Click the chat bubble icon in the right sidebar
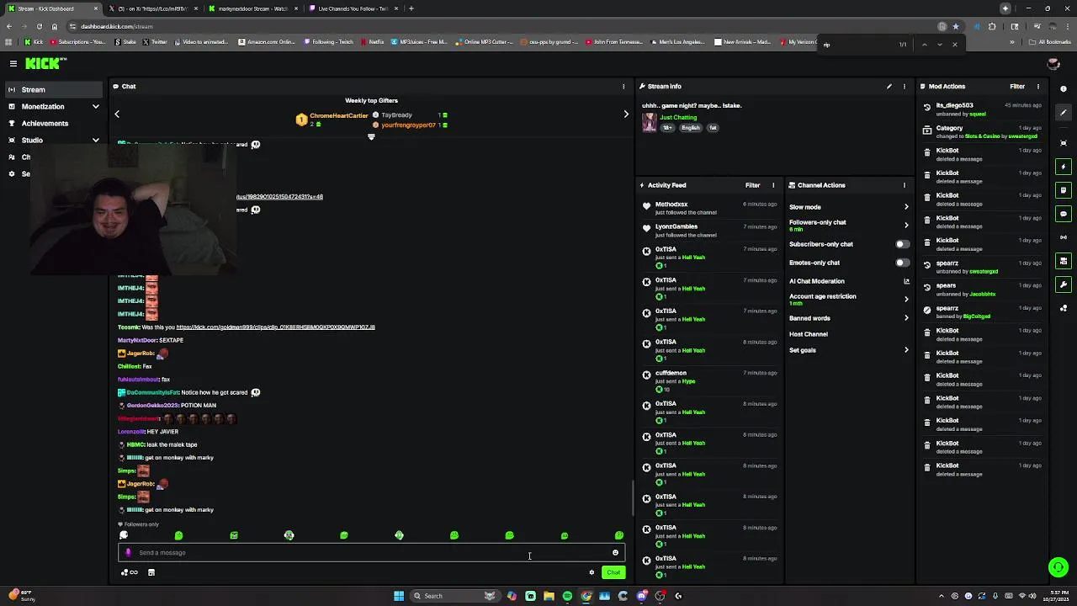This screenshot has width=1077, height=606. click(1064, 214)
